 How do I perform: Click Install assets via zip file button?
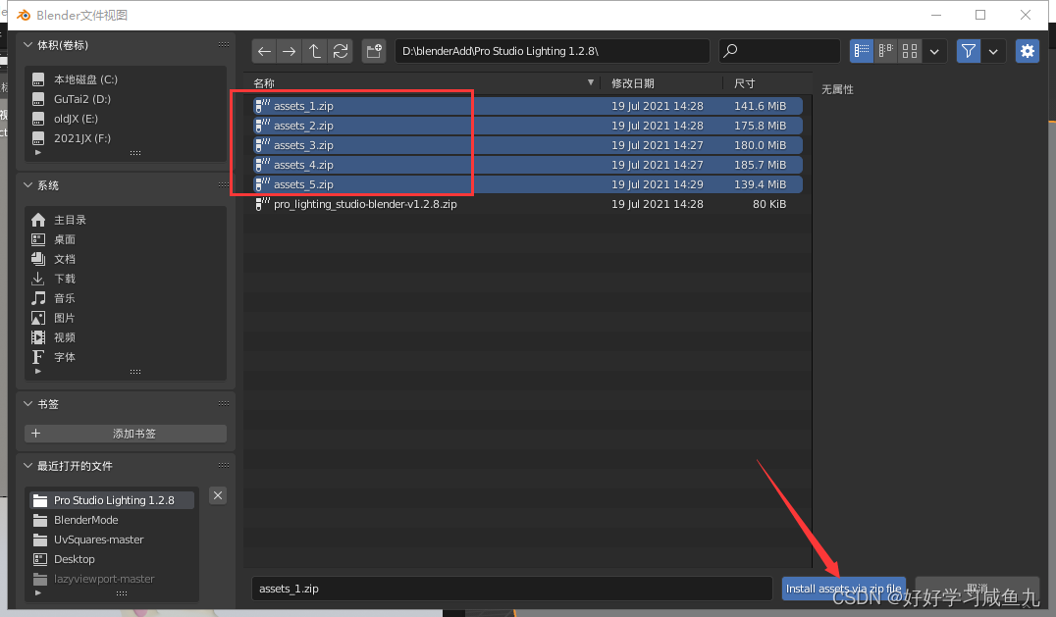[x=843, y=589]
